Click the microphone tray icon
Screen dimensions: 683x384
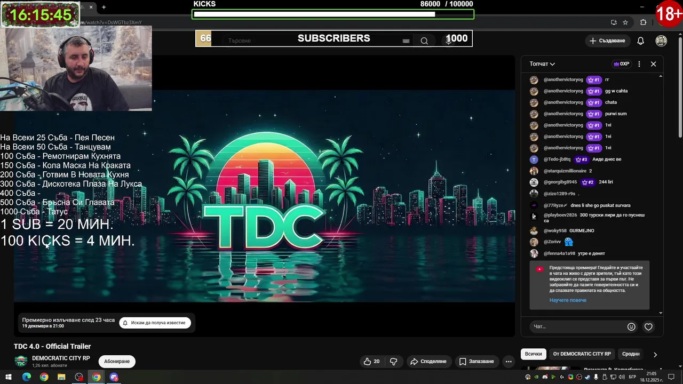tap(596, 377)
